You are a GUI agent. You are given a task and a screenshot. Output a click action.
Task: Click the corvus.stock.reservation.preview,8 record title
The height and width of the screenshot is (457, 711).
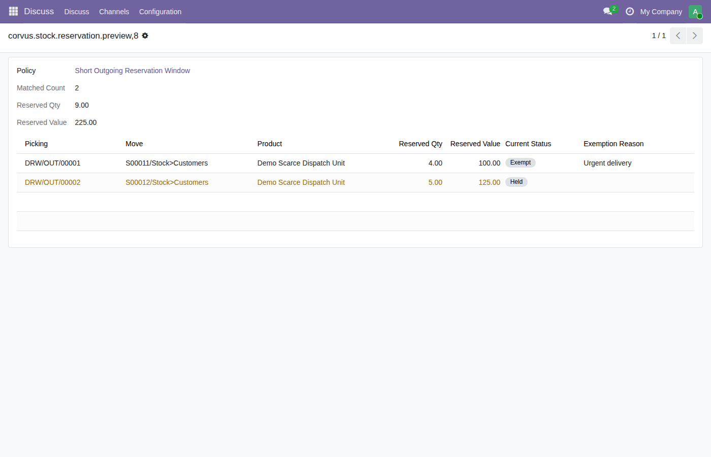[x=73, y=36]
